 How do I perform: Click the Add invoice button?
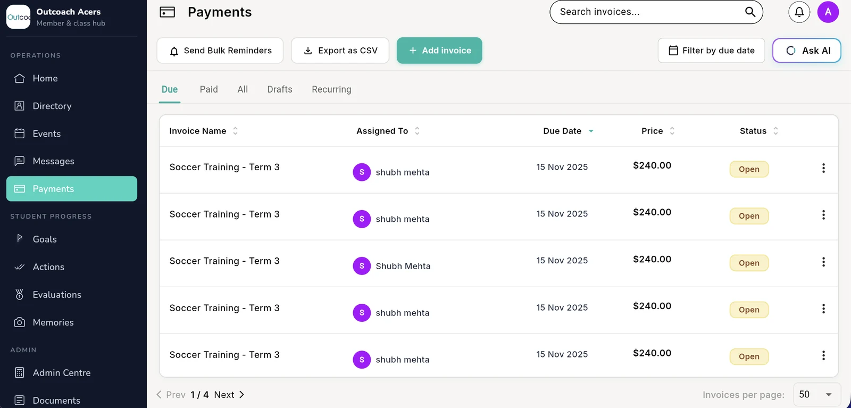(439, 51)
